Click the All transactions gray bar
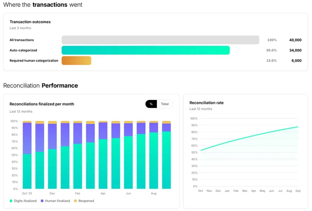 coord(160,40)
